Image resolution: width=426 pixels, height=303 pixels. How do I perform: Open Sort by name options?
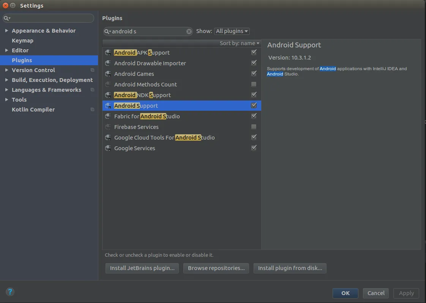point(239,43)
